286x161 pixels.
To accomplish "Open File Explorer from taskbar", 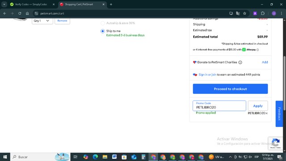I will coord(105,157).
